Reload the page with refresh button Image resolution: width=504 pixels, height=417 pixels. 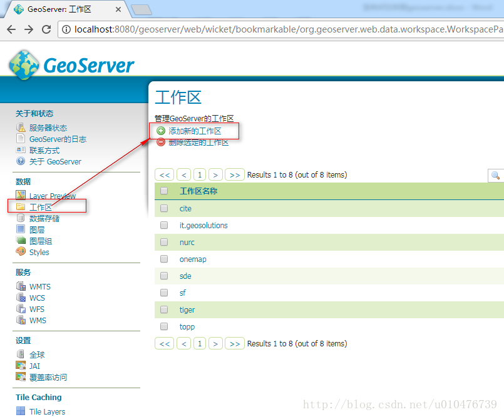click(x=46, y=29)
